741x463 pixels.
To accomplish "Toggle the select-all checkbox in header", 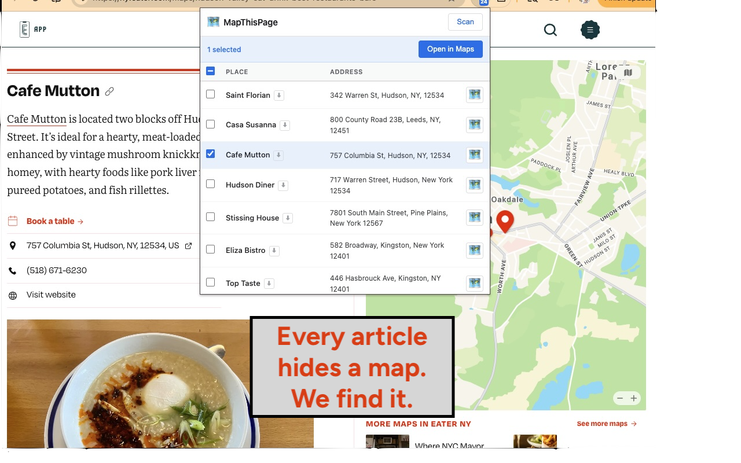I will click(211, 71).
